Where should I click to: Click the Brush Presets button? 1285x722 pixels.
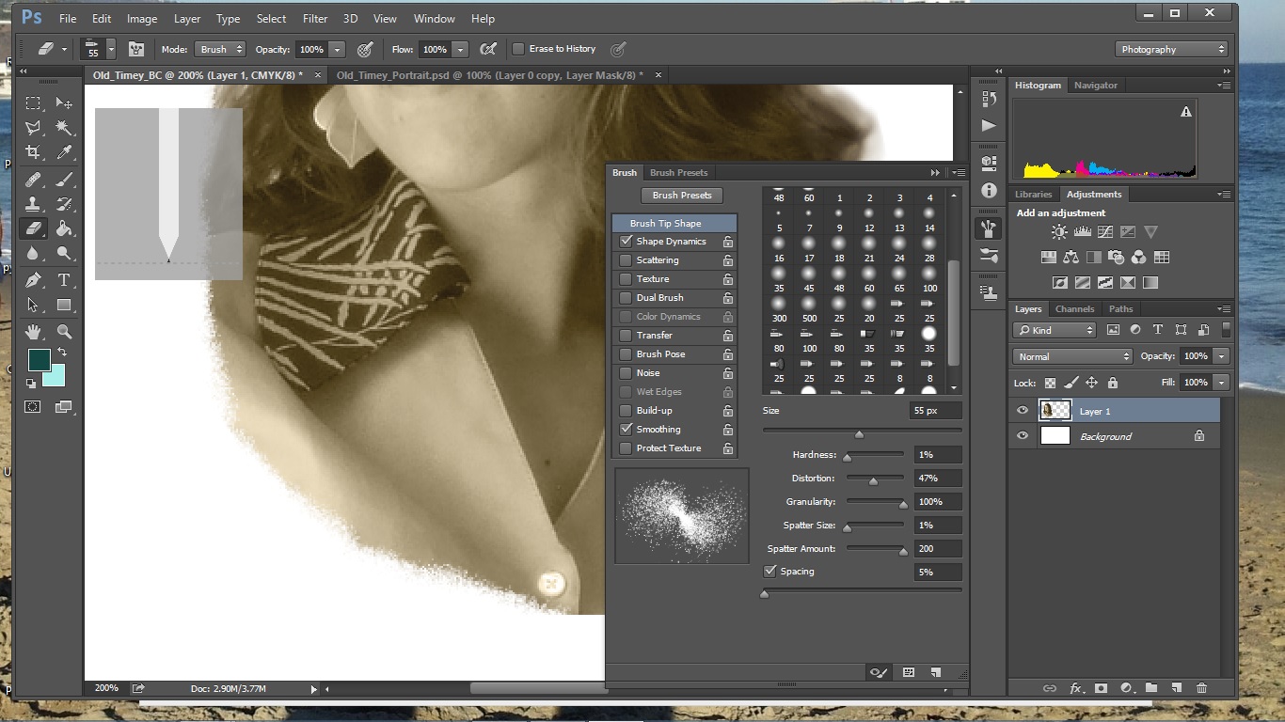coord(681,195)
